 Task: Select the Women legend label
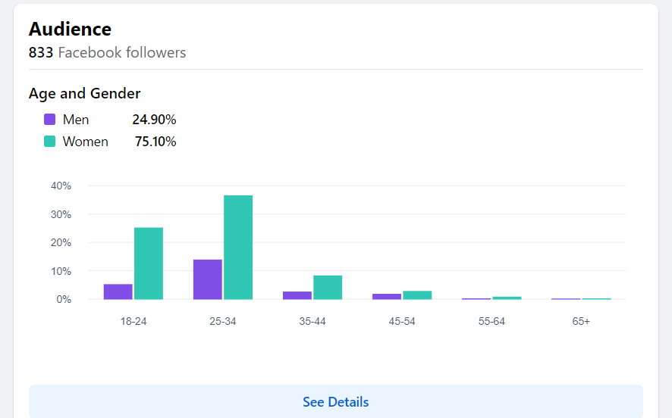click(x=85, y=142)
